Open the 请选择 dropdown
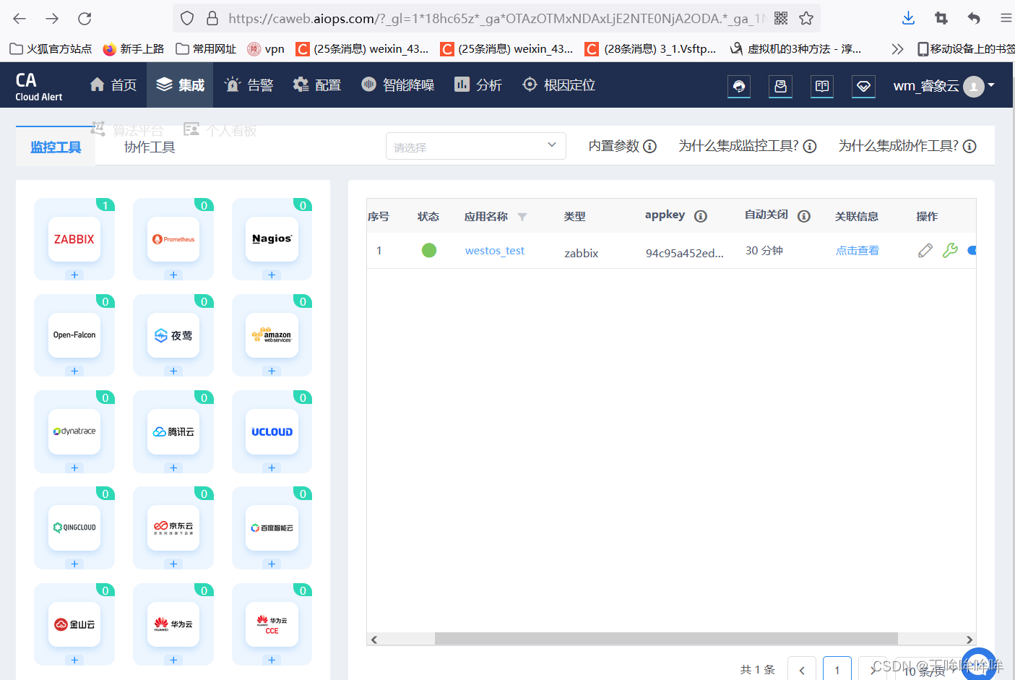The width and height of the screenshot is (1015, 680). click(476, 146)
